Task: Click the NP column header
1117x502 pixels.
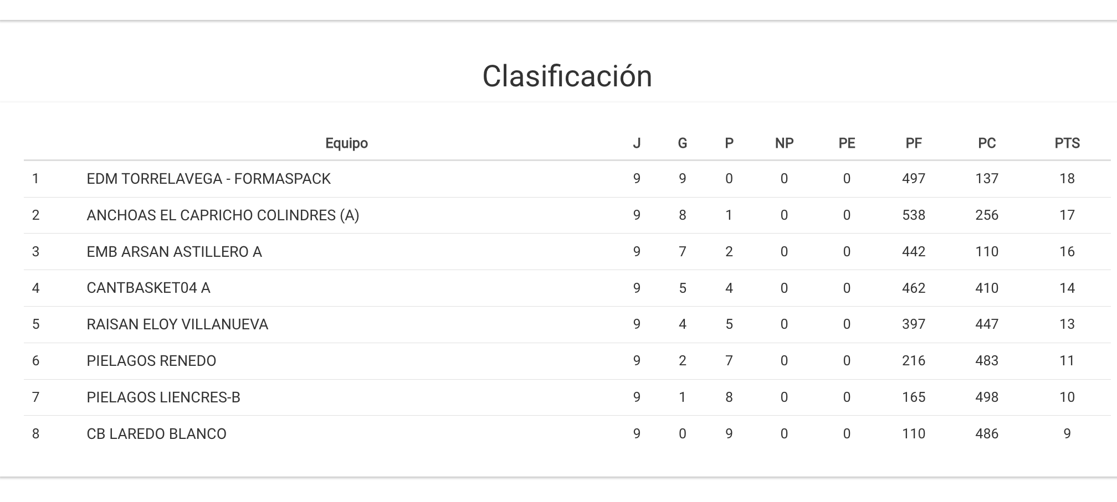Action: pyautogui.click(x=783, y=143)
